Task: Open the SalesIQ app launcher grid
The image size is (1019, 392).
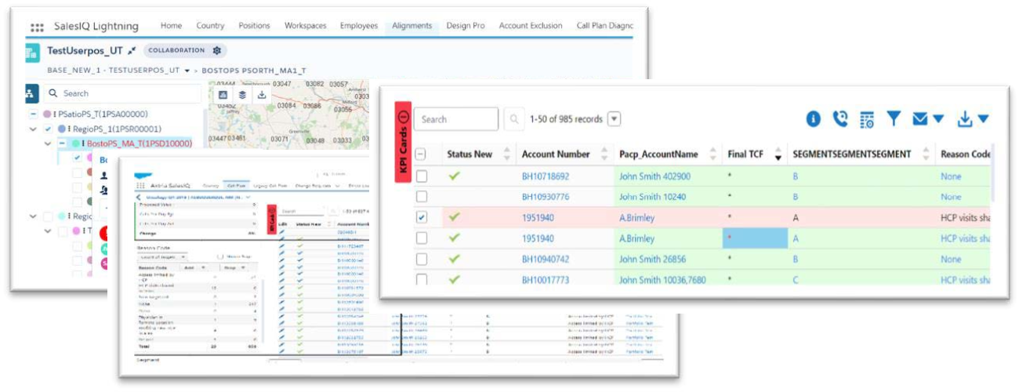Action: (37, 27)
